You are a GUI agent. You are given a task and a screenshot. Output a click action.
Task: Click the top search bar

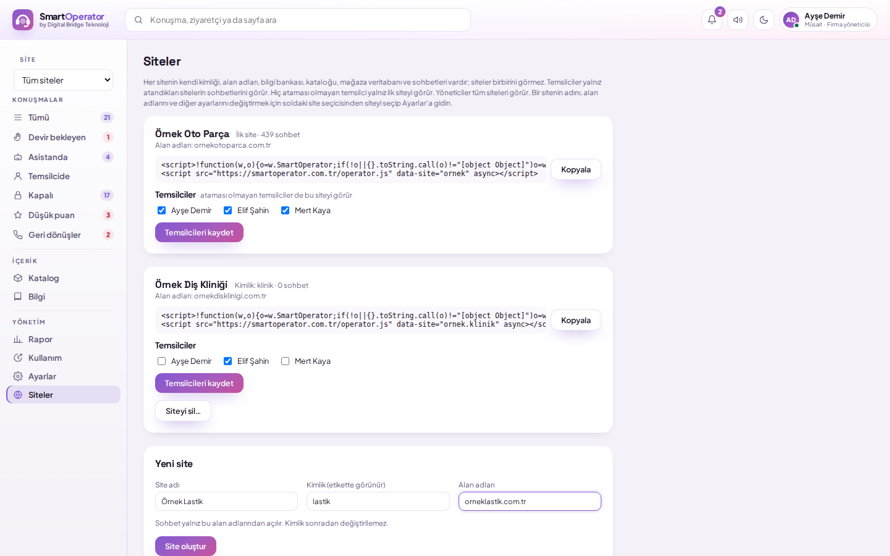[x=298, y=20]
